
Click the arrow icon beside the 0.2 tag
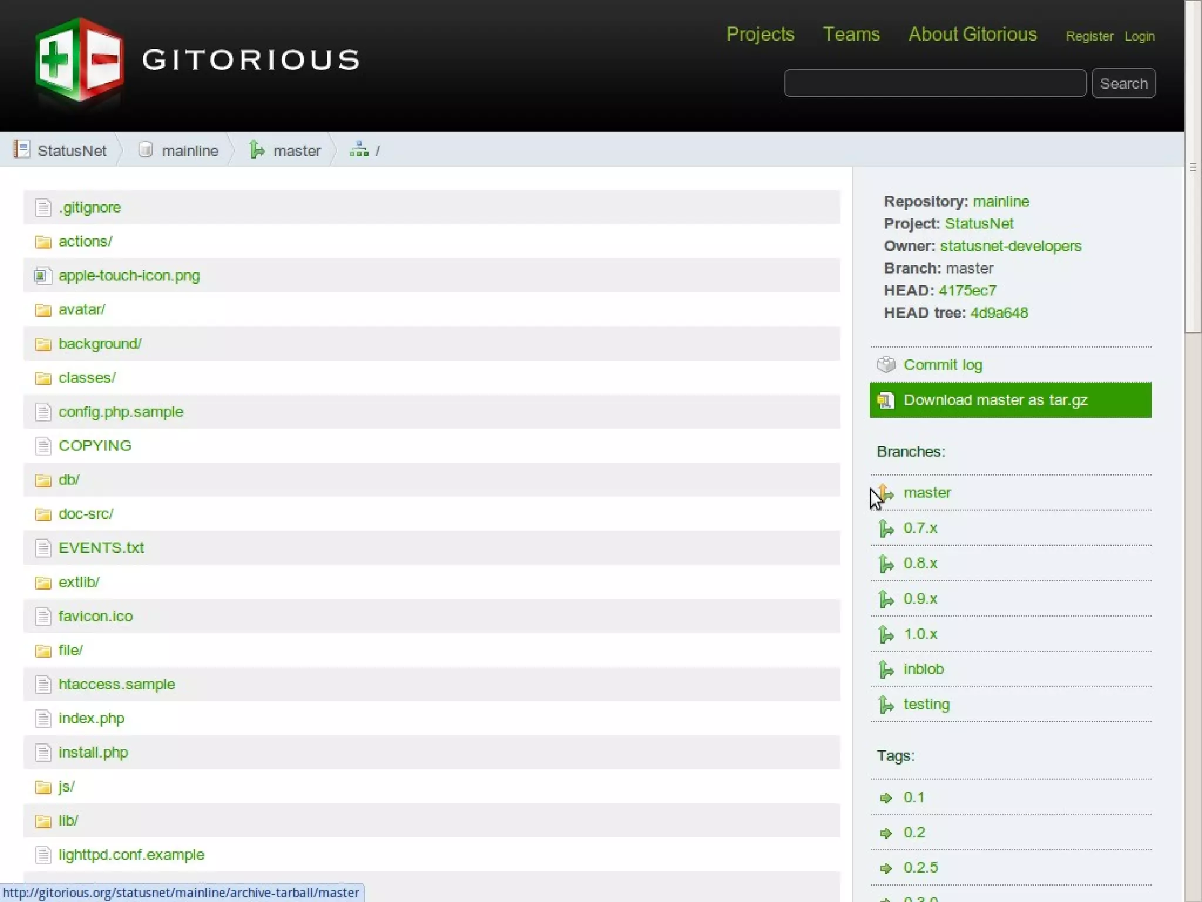(886, 833)
